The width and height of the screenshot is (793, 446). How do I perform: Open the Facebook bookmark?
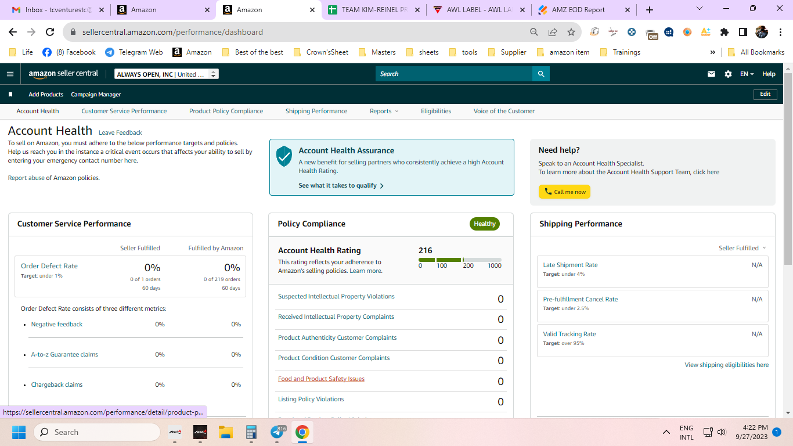coord(69,52)
